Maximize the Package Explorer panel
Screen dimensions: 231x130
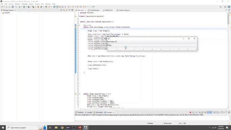tap(72, 10)
